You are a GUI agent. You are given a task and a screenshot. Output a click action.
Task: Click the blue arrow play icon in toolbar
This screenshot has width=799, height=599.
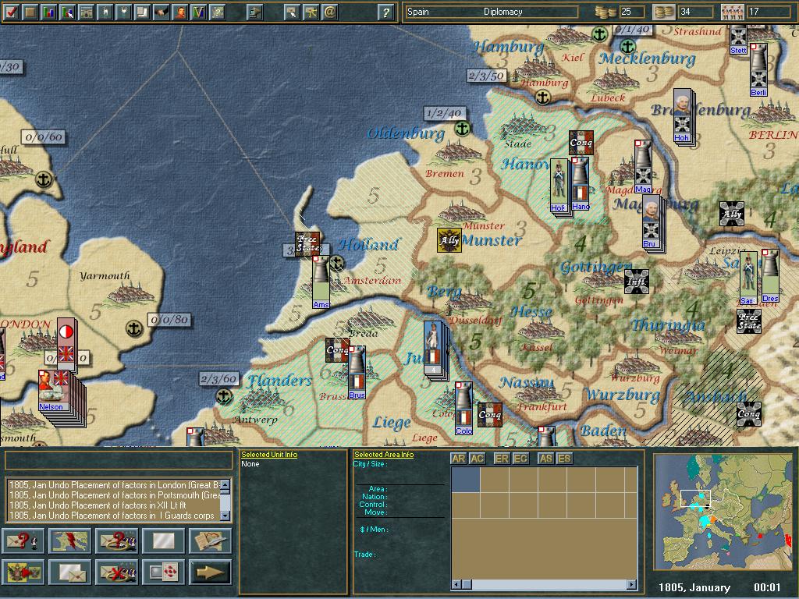pyautogui.click(x=254, y=12)
